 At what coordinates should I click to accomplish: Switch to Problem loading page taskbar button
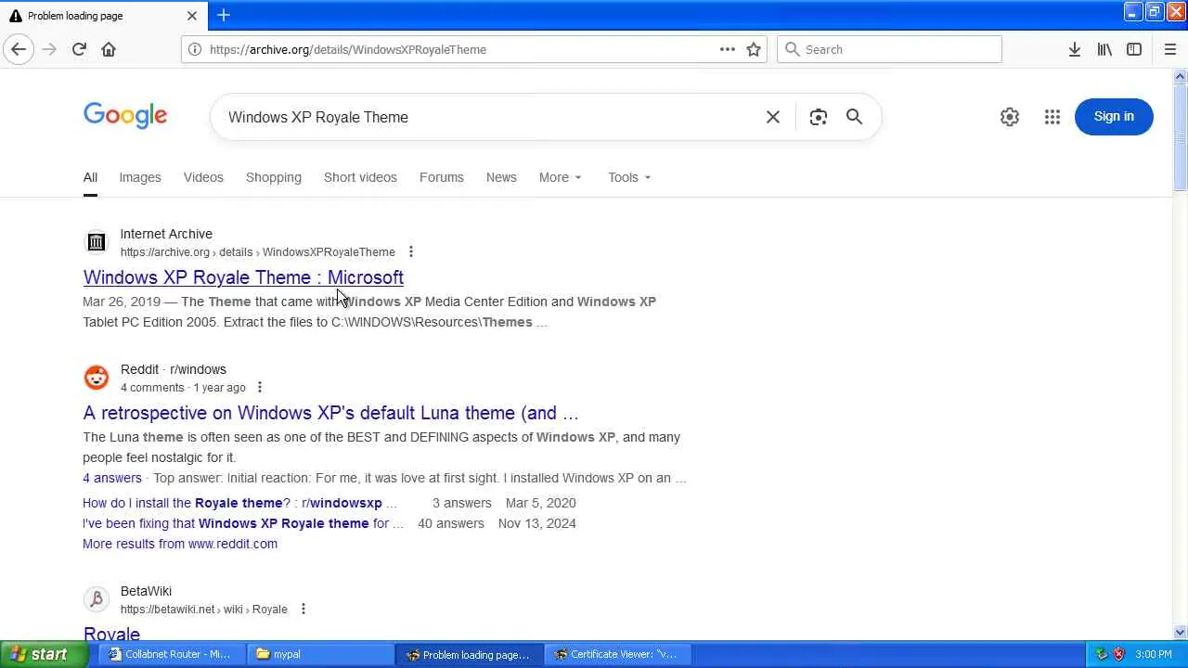click(x=469, y=654)
